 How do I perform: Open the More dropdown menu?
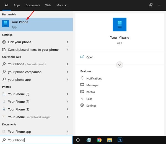pyautogui.click(x=61, y=5)
